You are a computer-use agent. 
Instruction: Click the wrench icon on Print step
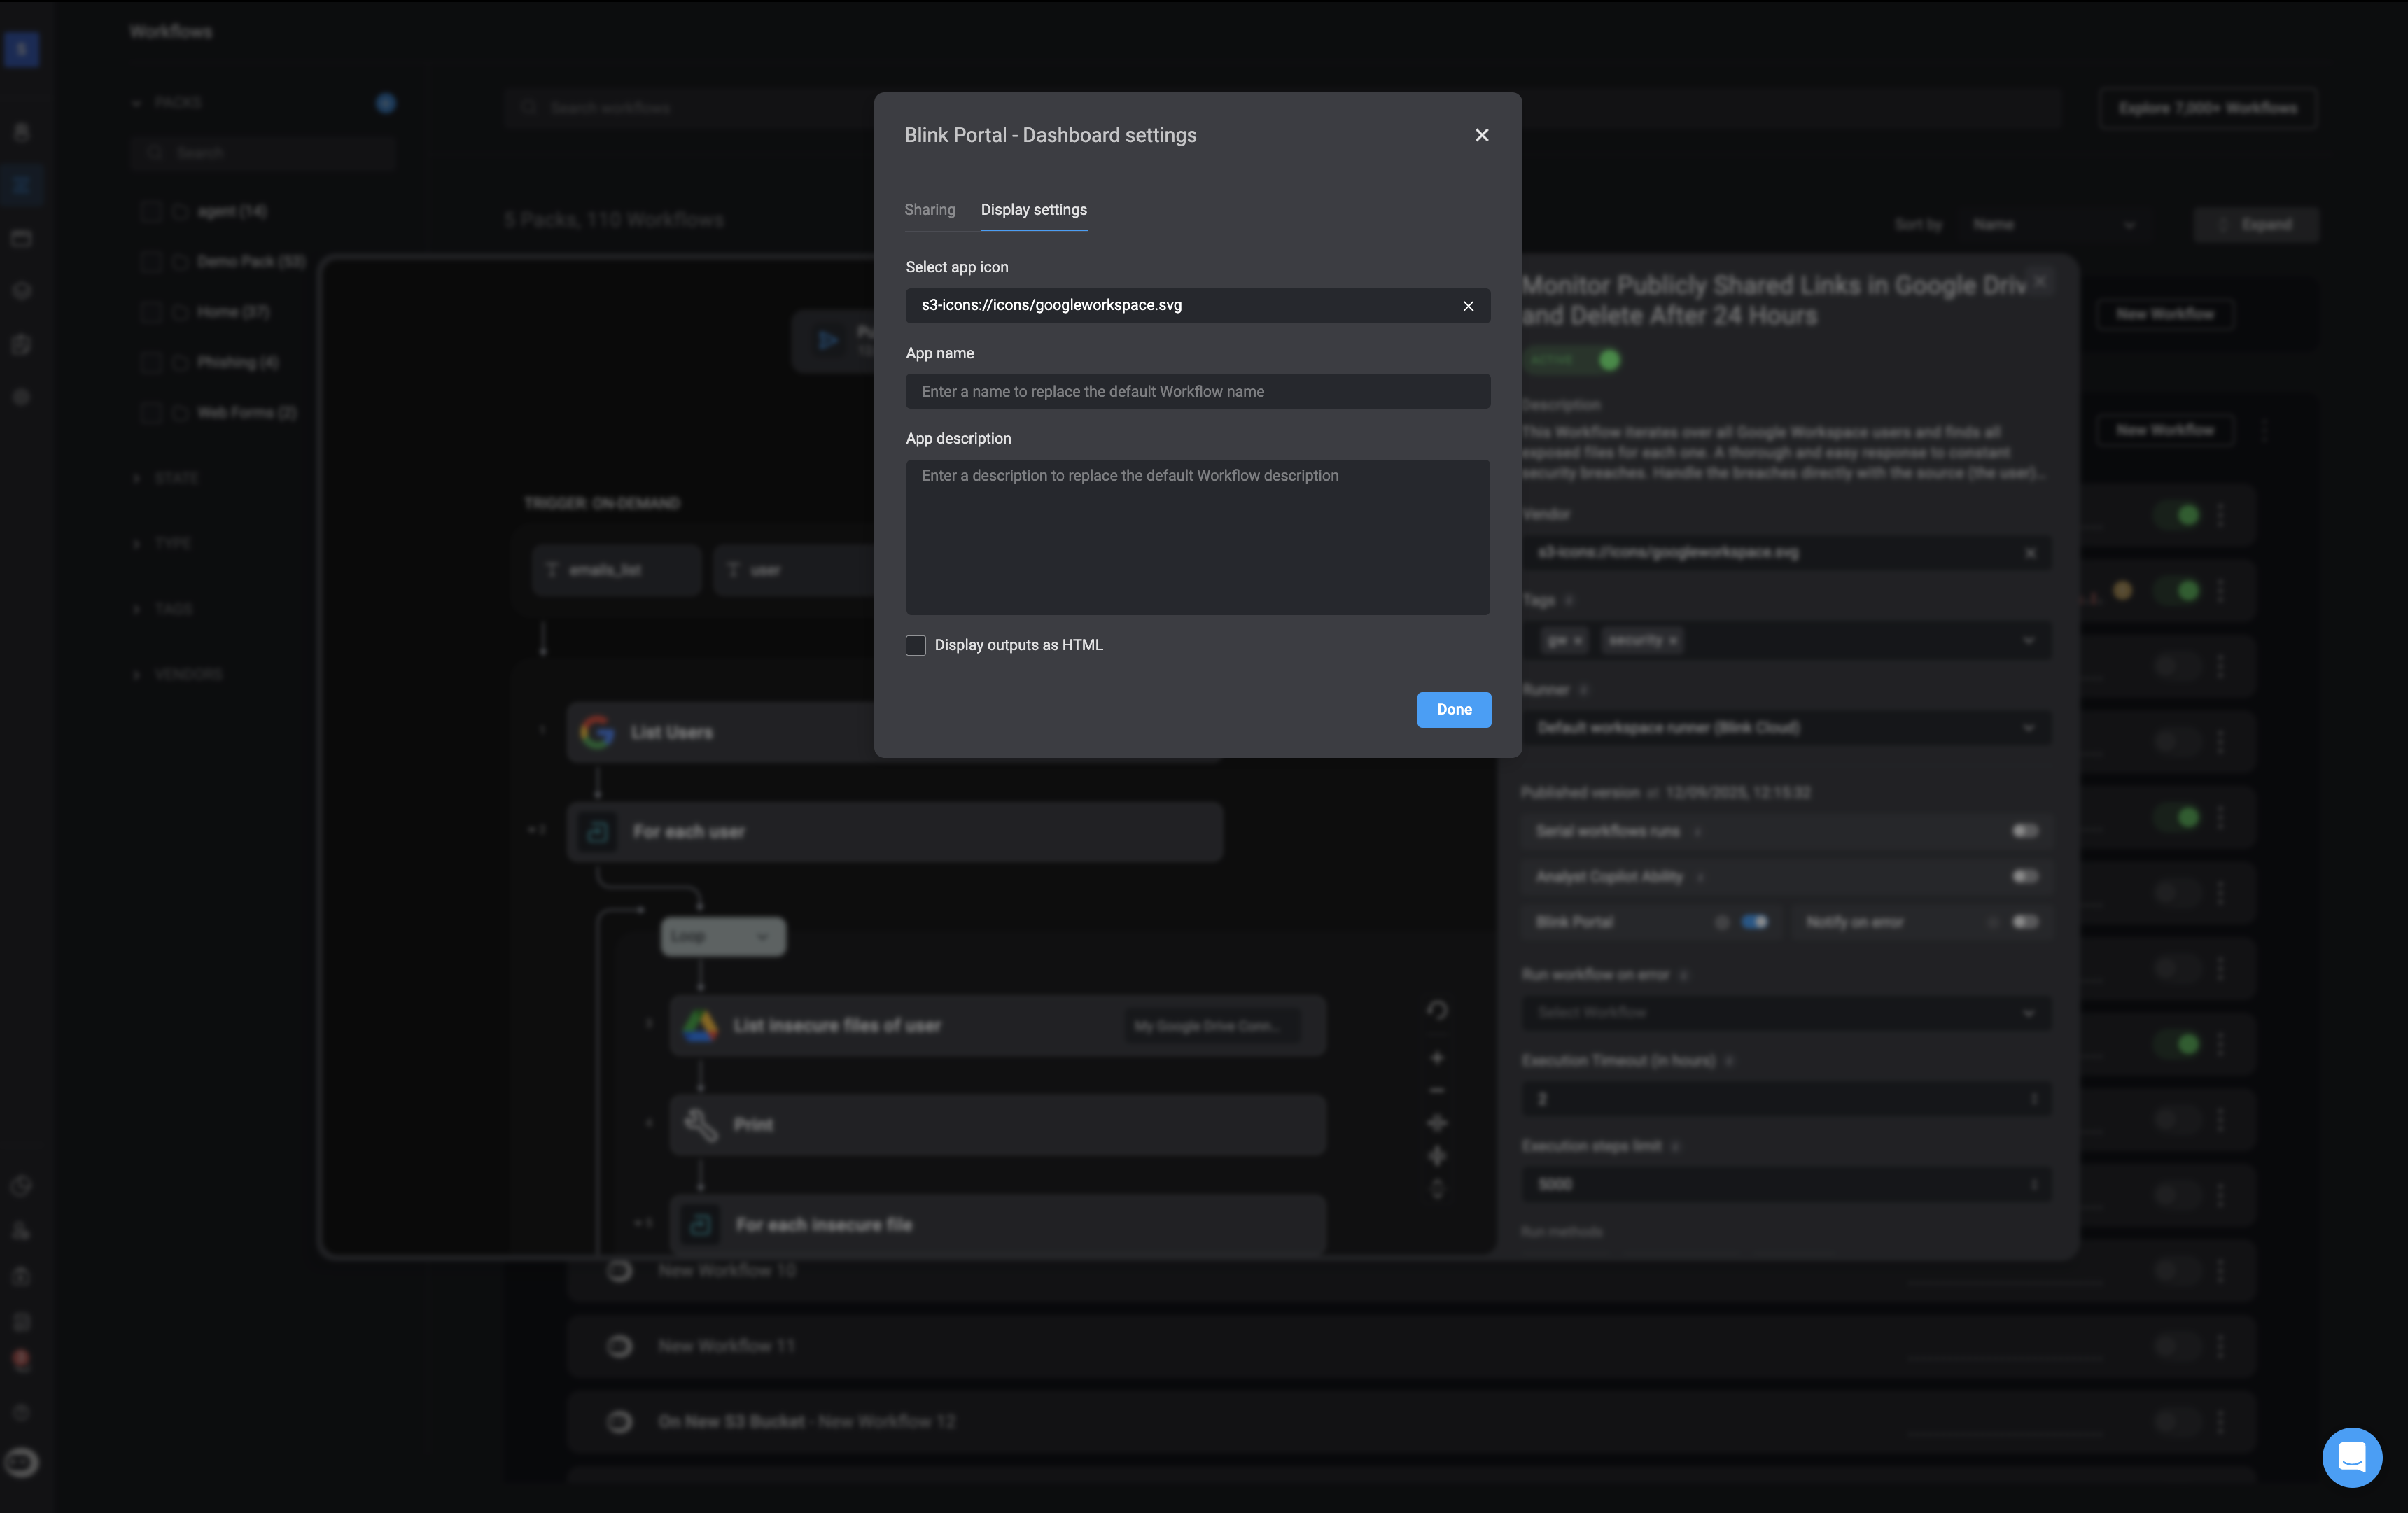coord(700,1124)
